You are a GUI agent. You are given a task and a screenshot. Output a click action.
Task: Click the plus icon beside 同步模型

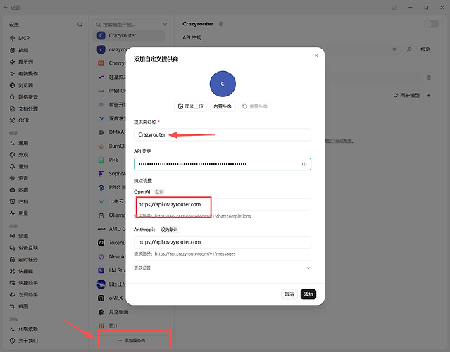click(428, 95)
